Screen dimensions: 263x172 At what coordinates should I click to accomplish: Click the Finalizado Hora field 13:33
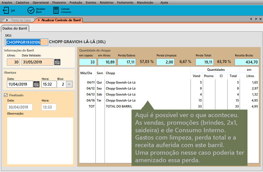pos(49,107)
